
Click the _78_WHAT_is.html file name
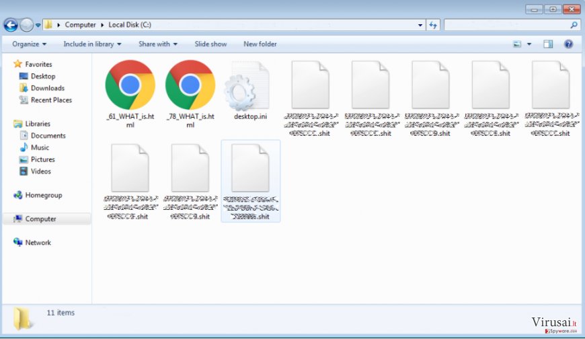pos(190,120)
